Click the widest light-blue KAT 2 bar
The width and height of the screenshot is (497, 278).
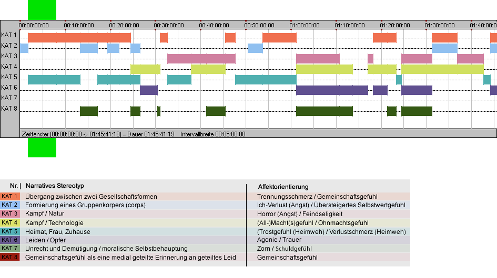[444, 48]
